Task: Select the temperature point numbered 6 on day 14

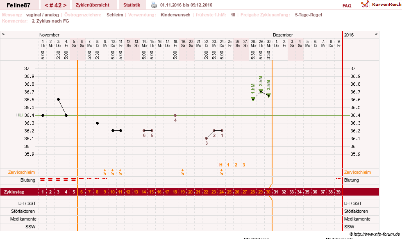Action: click(144, 130)
